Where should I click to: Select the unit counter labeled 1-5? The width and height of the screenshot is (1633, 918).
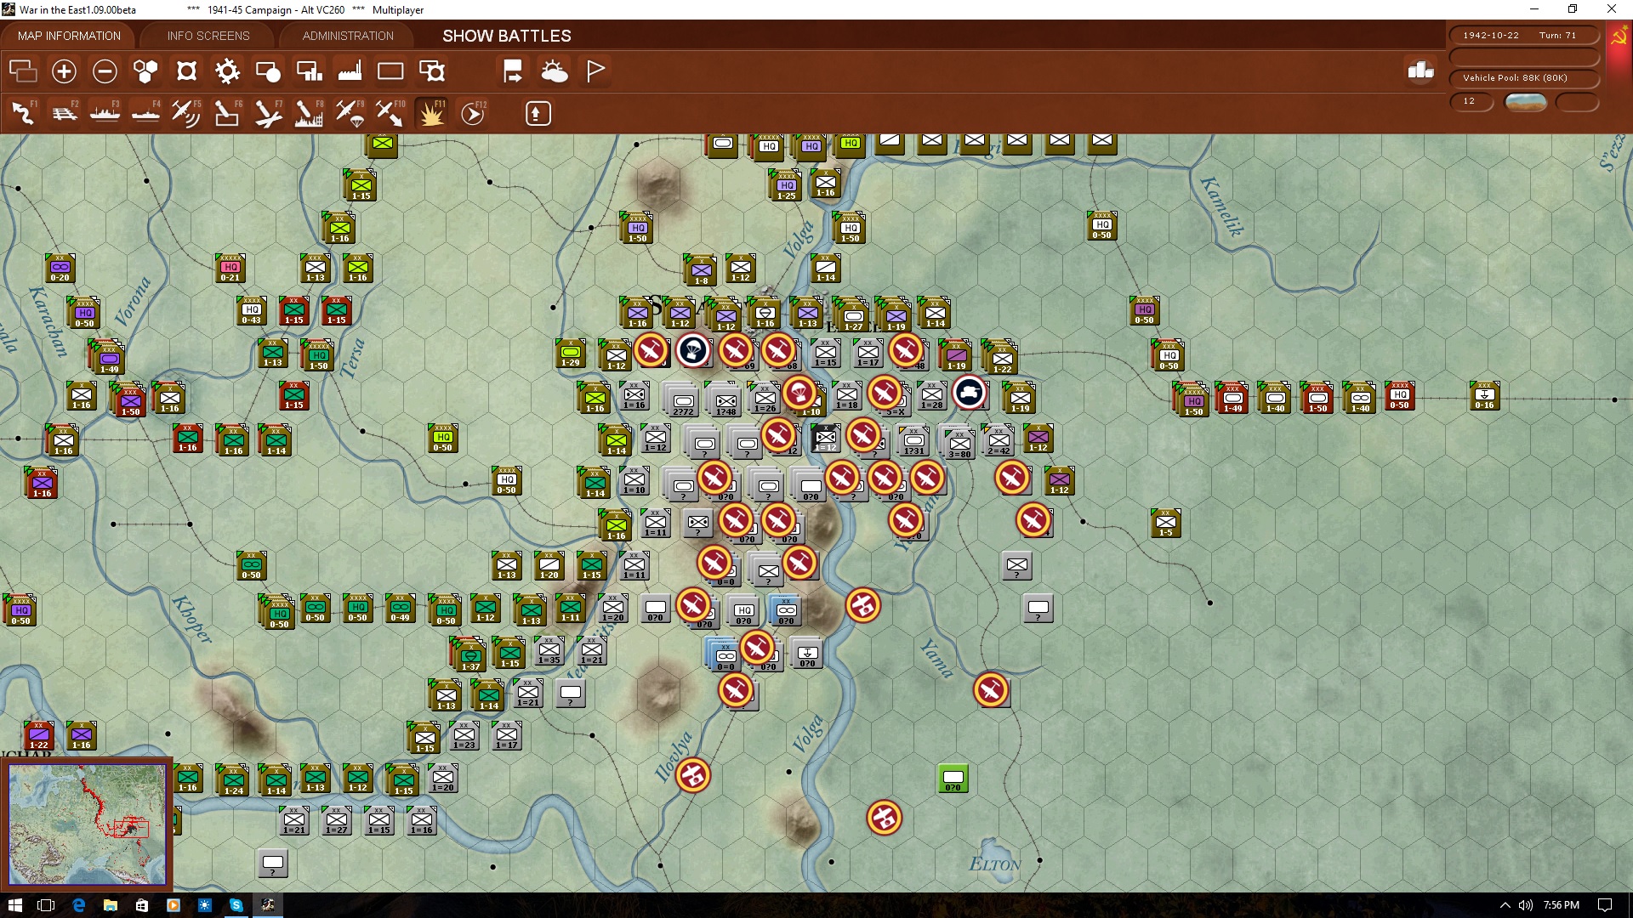pos(1166,524)
